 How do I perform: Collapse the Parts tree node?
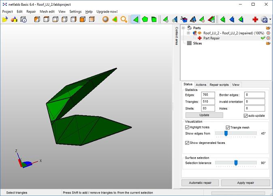[x=183, y=28]
